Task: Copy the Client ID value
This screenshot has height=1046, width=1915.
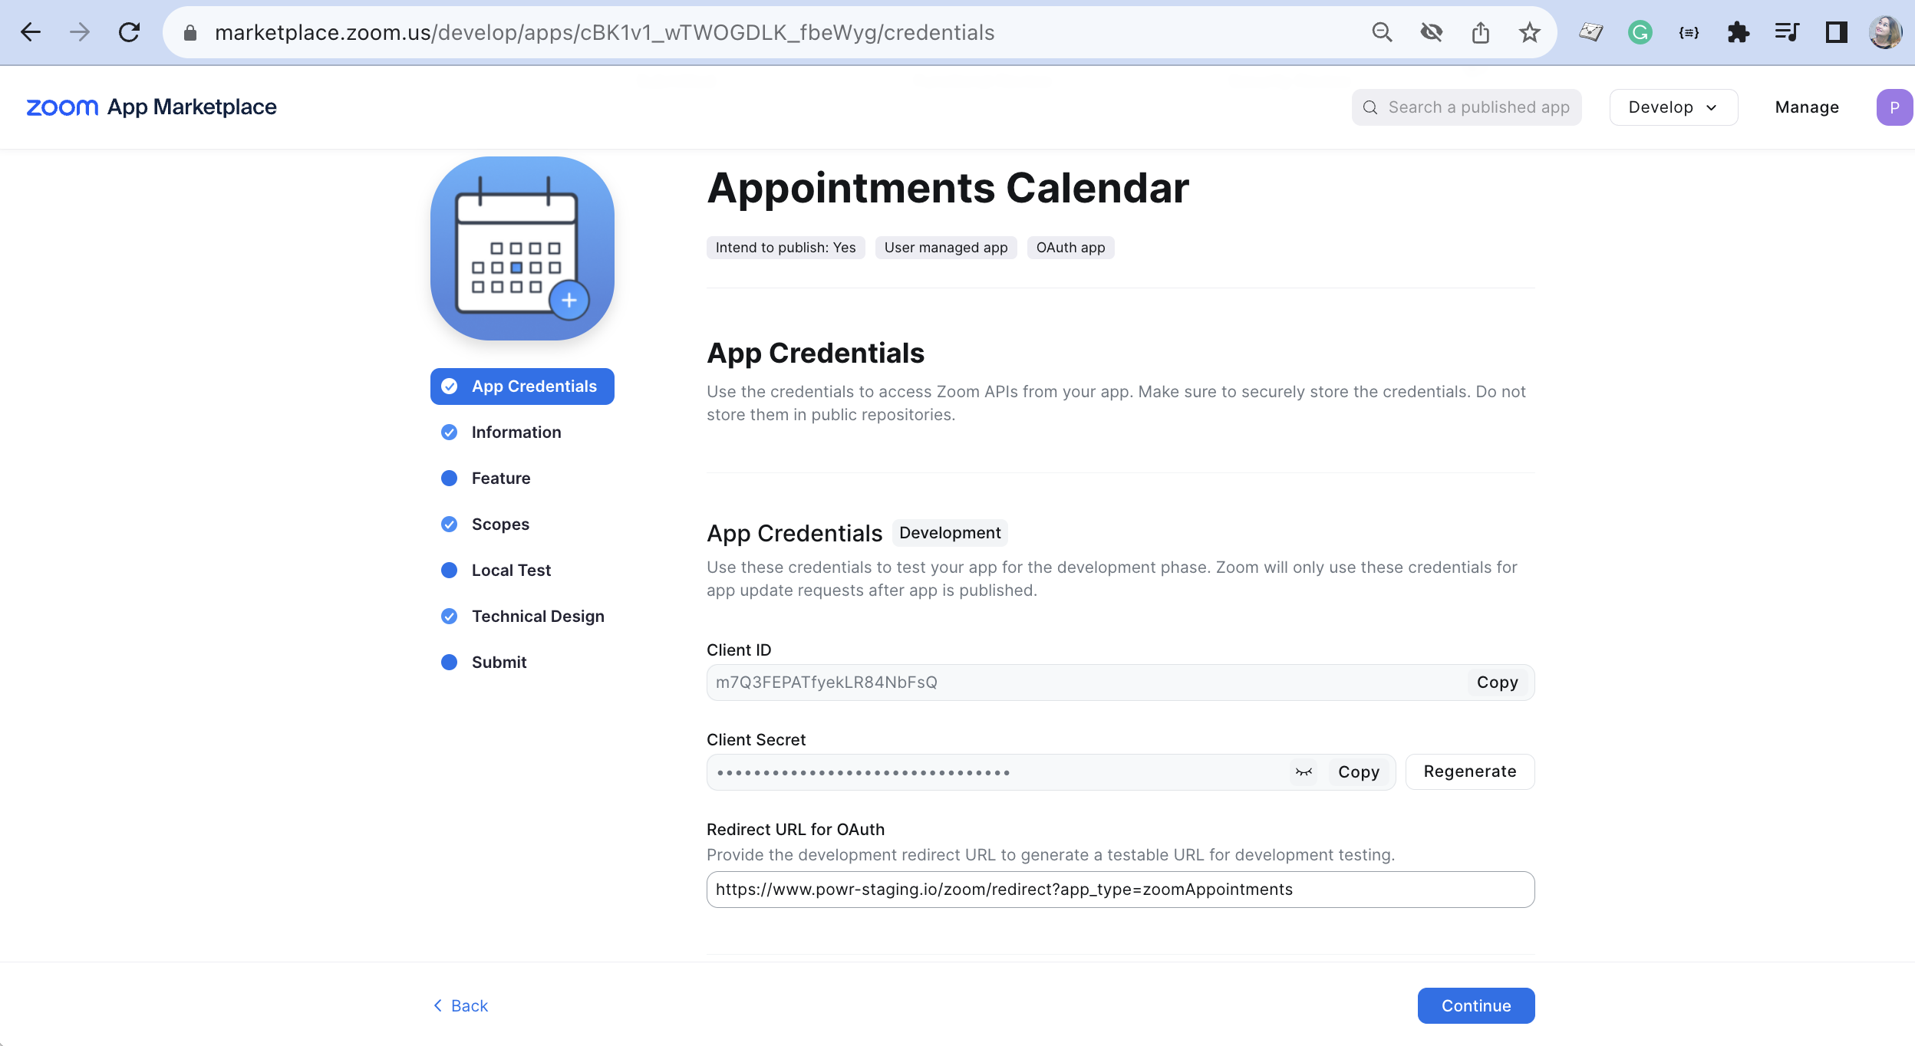Action: [x=1497, y=683]
